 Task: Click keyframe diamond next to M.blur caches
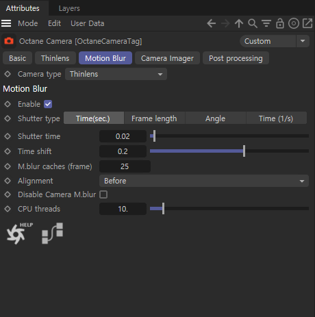[x=8, y=166]
